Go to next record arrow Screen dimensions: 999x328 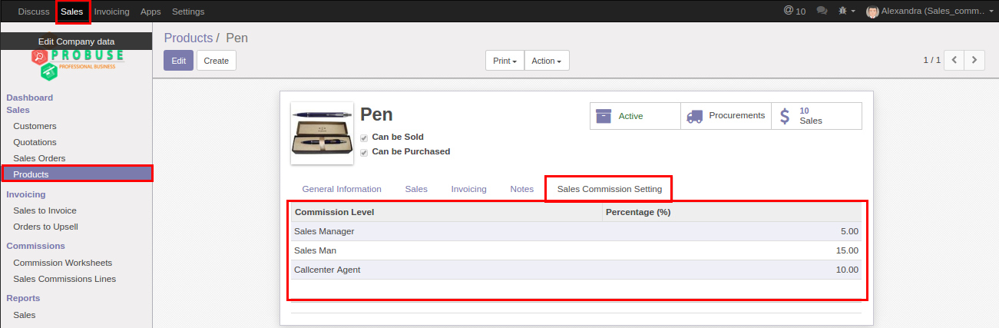(x=974, y=60)
